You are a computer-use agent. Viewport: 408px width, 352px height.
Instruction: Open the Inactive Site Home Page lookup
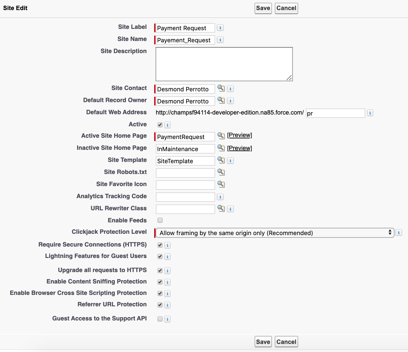(222, 148)
